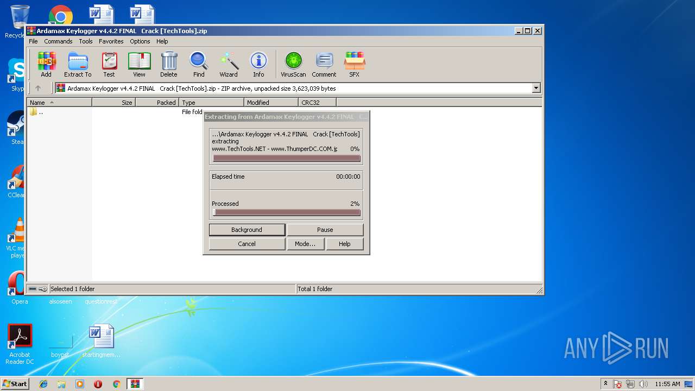Launch Internet Explorer from taskbar
The image size is (695, 391).
43,384
